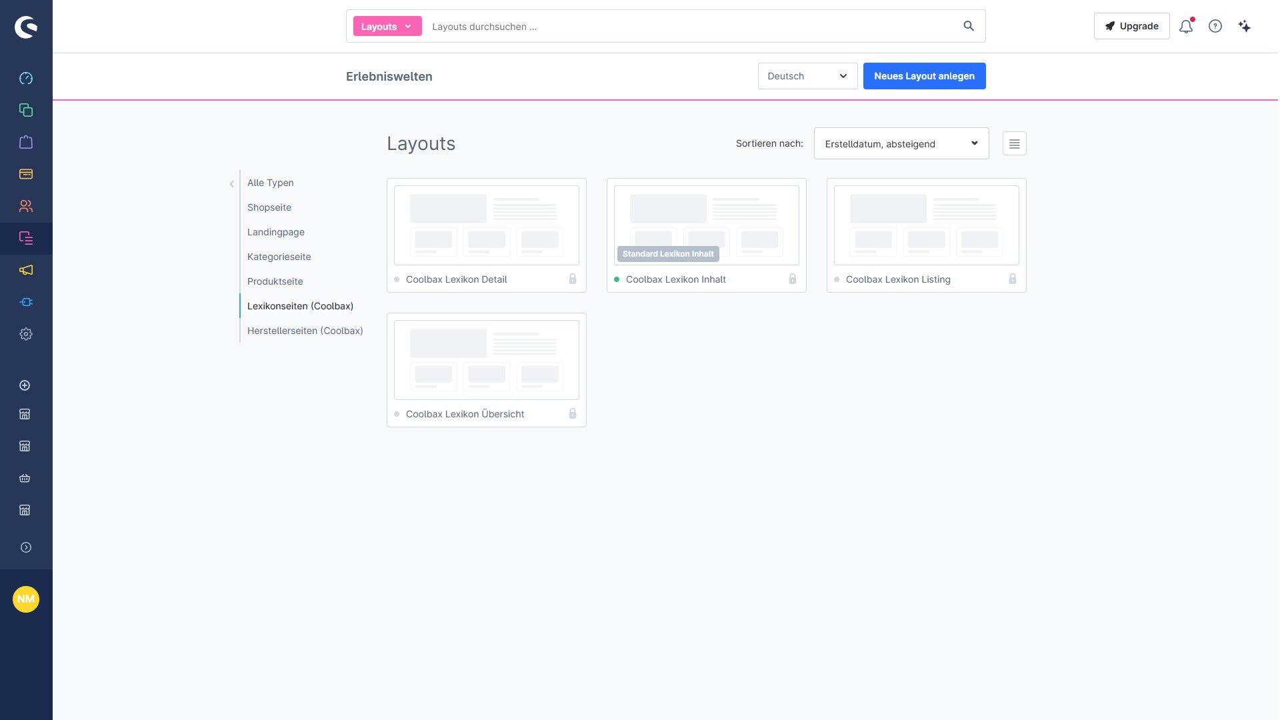Open the Extensions plug icon
Screen dimensions: 1280x720
[x=26, y=302]
